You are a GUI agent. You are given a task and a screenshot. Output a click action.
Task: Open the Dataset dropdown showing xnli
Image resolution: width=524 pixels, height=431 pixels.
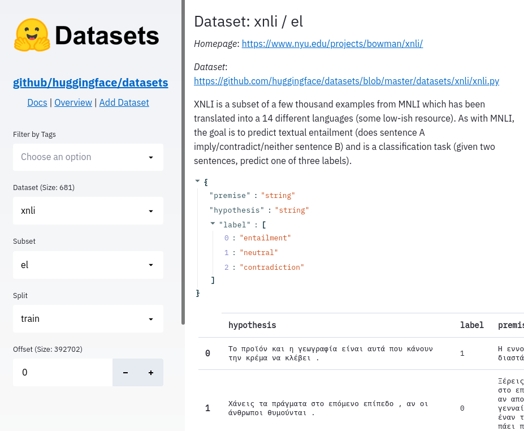pyautogui.click(x=88, y=210)
